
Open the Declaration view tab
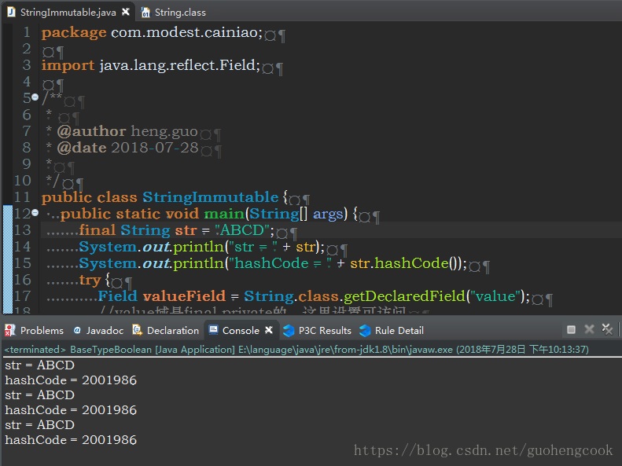(166, 330)
